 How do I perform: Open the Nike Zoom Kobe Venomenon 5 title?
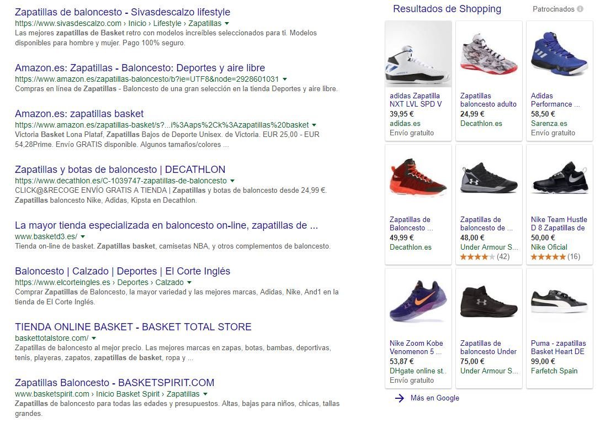[416, 347]
